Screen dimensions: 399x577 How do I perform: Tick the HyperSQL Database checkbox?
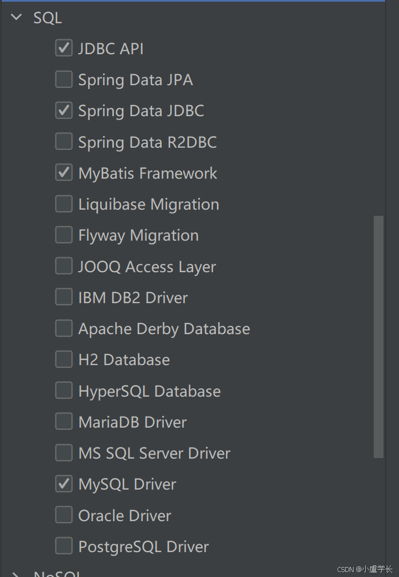click(64, 391)
